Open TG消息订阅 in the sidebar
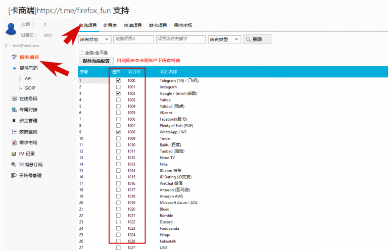 (31, 165)
